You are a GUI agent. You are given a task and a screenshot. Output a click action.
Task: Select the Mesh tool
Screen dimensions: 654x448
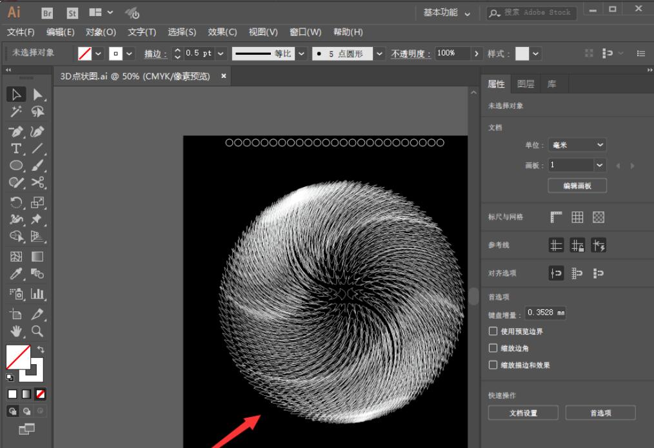point(16,257)
